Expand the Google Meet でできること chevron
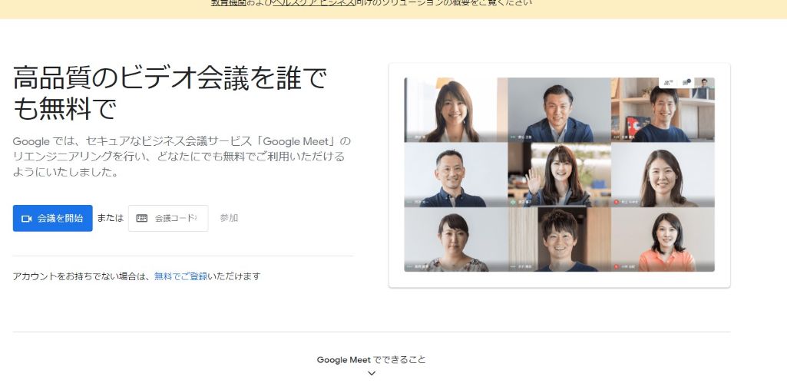The height and width of the screenshot is (383, 787). [x=372, y=373]
